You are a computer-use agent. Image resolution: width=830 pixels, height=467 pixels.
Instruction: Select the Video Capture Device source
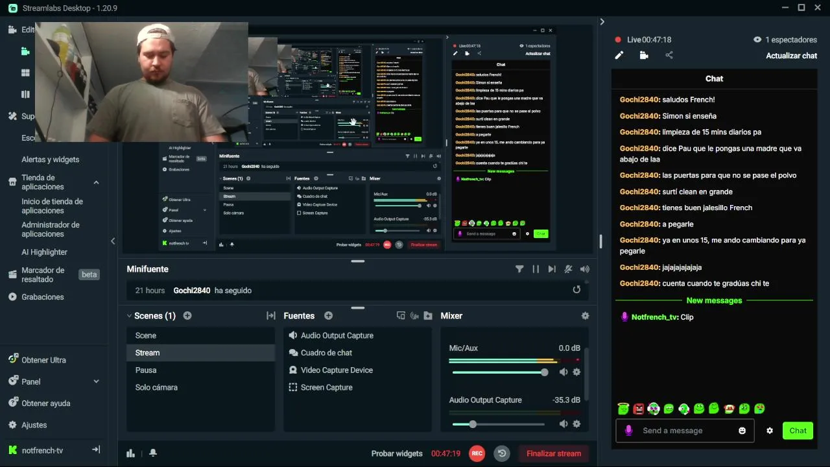coord(357,370)
